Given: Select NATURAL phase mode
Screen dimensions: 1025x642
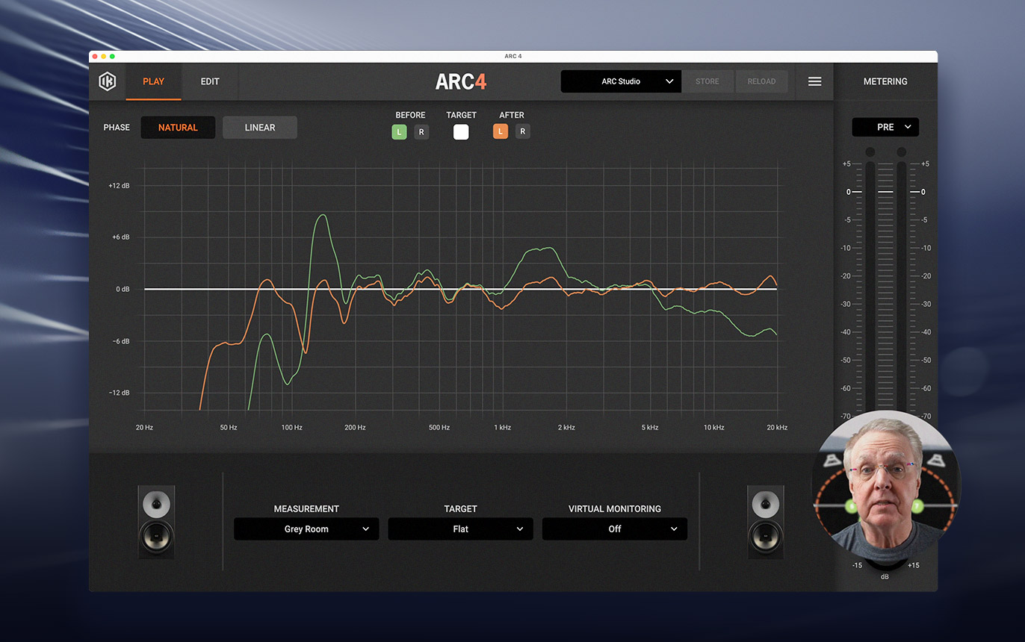Looking at the screenshot, I should [x=178, y=128].
